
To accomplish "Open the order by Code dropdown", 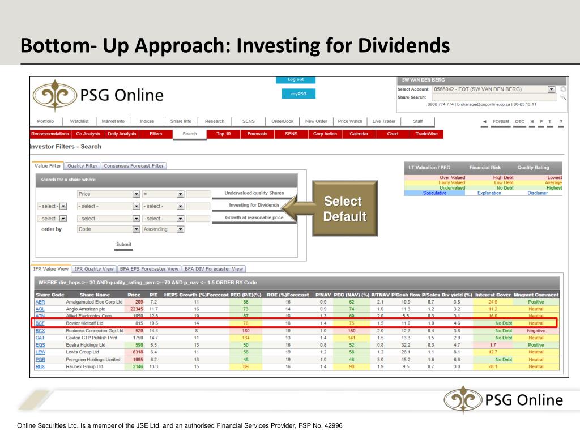I will click(x=136, y=229).
